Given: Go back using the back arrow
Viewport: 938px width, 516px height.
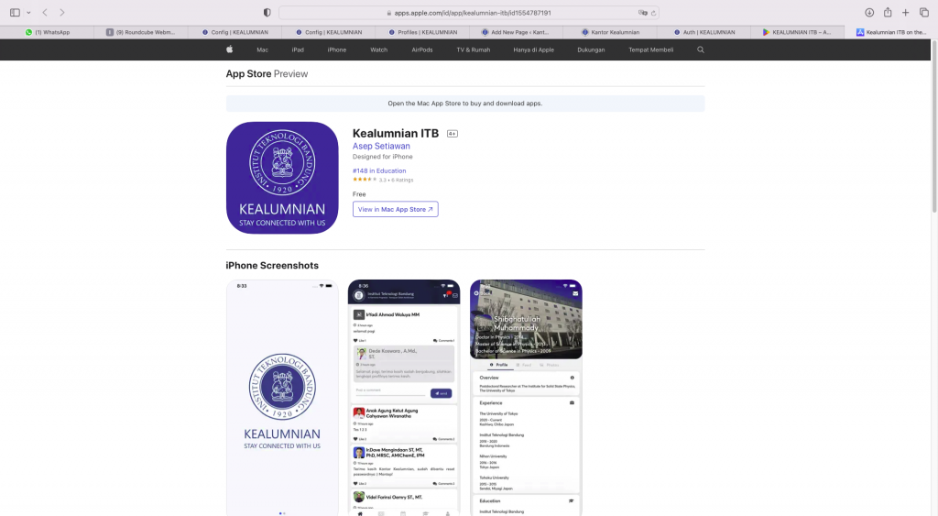Looking at the screenshot, I should click(x=45, y=13).
